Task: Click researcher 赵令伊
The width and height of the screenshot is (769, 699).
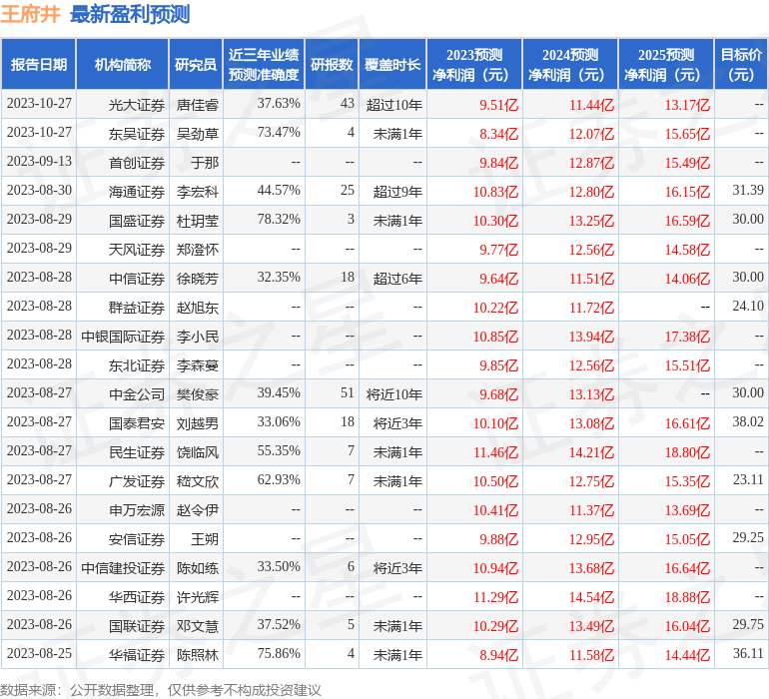Action: 197,510
